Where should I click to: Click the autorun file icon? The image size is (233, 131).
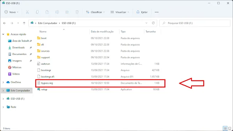click(39, 64)
